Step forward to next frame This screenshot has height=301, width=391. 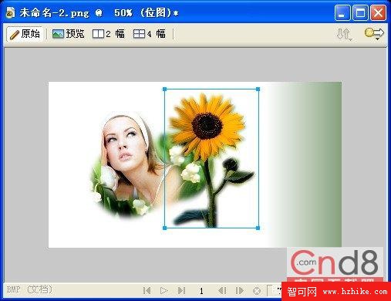point(239,291)
